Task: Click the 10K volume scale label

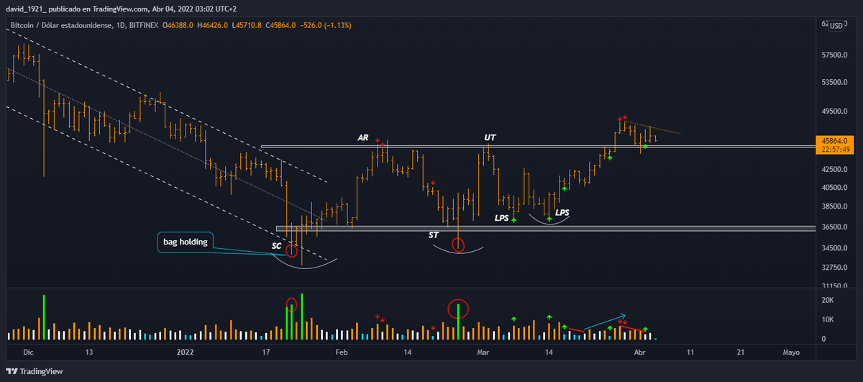Action: tap(827, 319)
